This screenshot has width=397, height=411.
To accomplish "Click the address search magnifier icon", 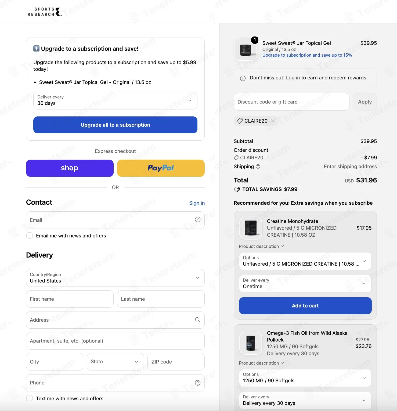I will tap(198, 320).
